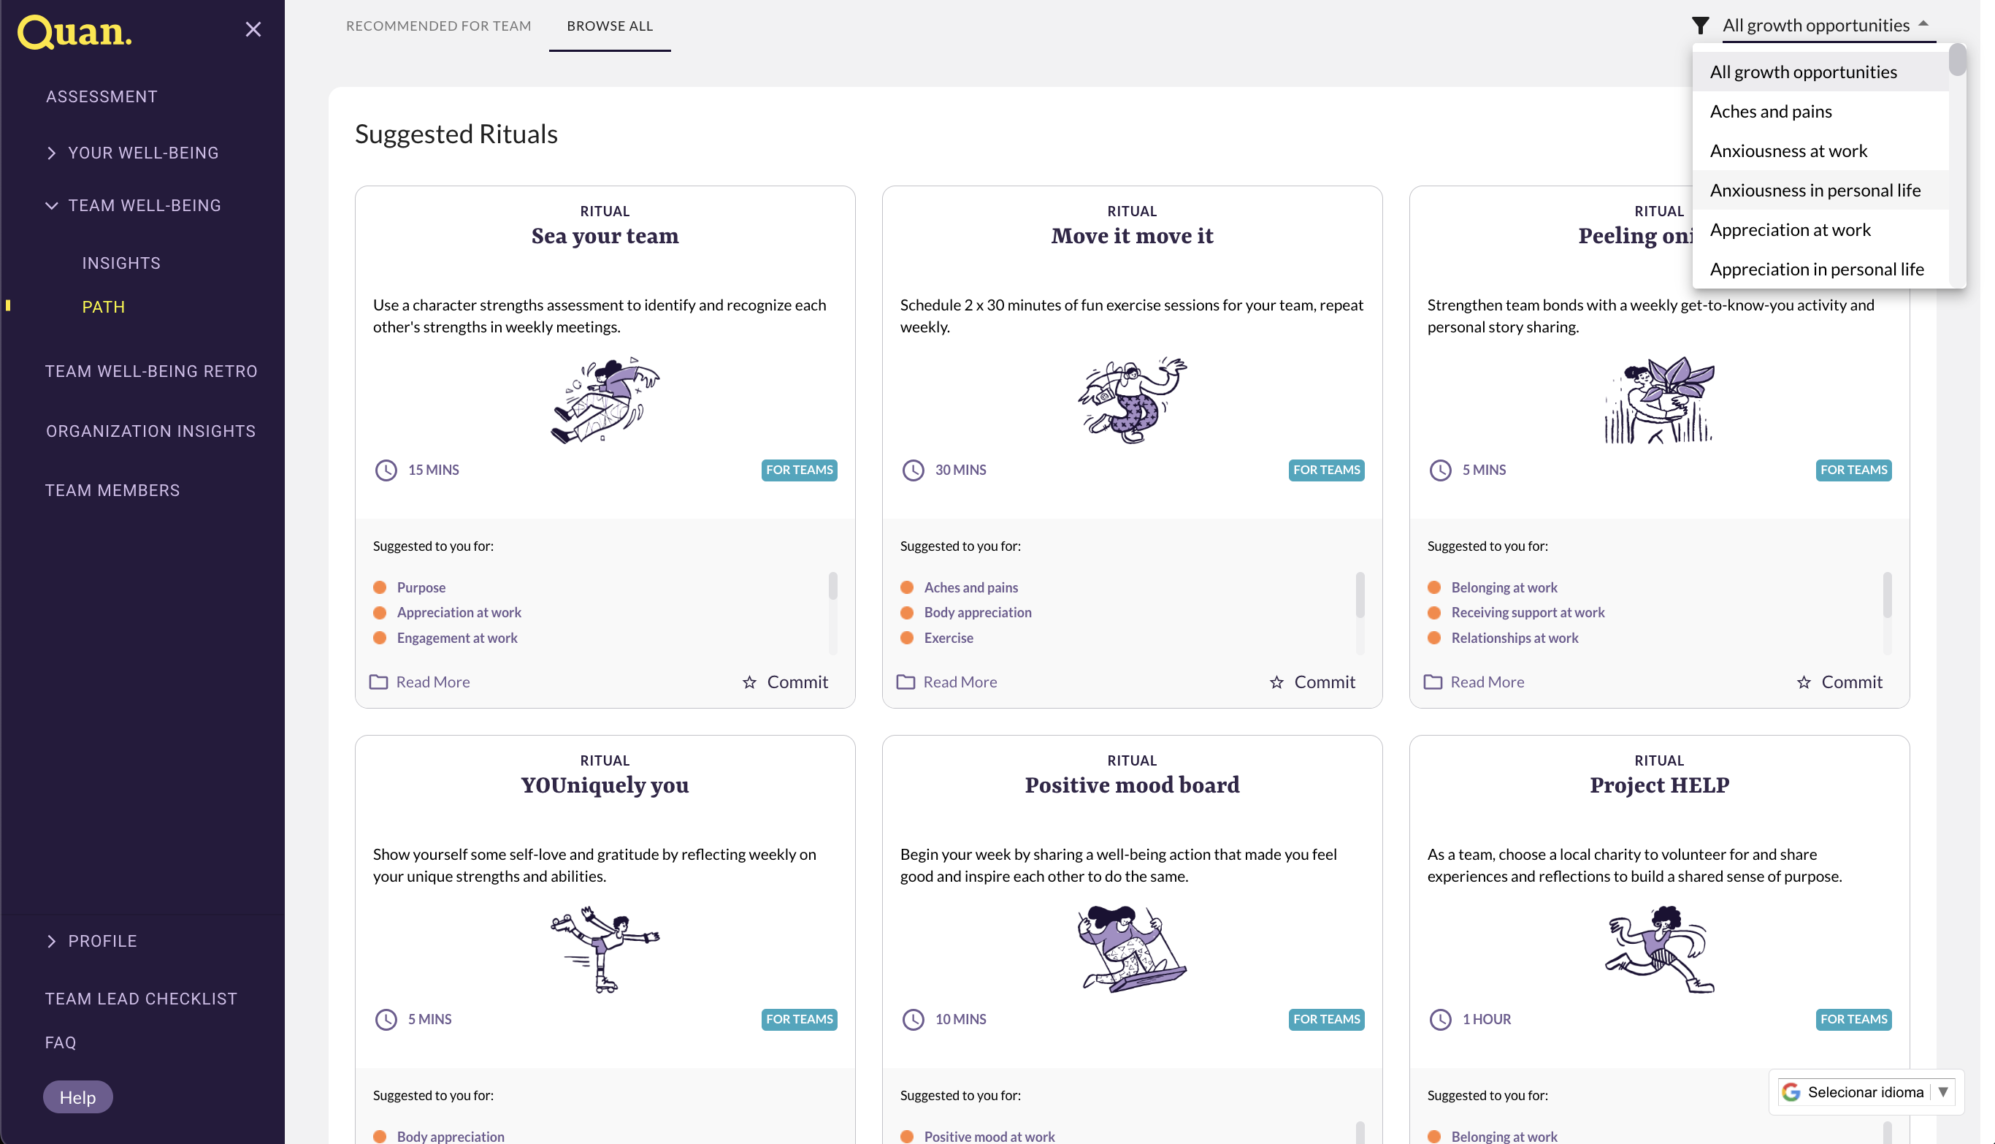Choose Appreciation in personal life option
Viewport: 1995px width, 1144px height.
[x=1816, y=270]
